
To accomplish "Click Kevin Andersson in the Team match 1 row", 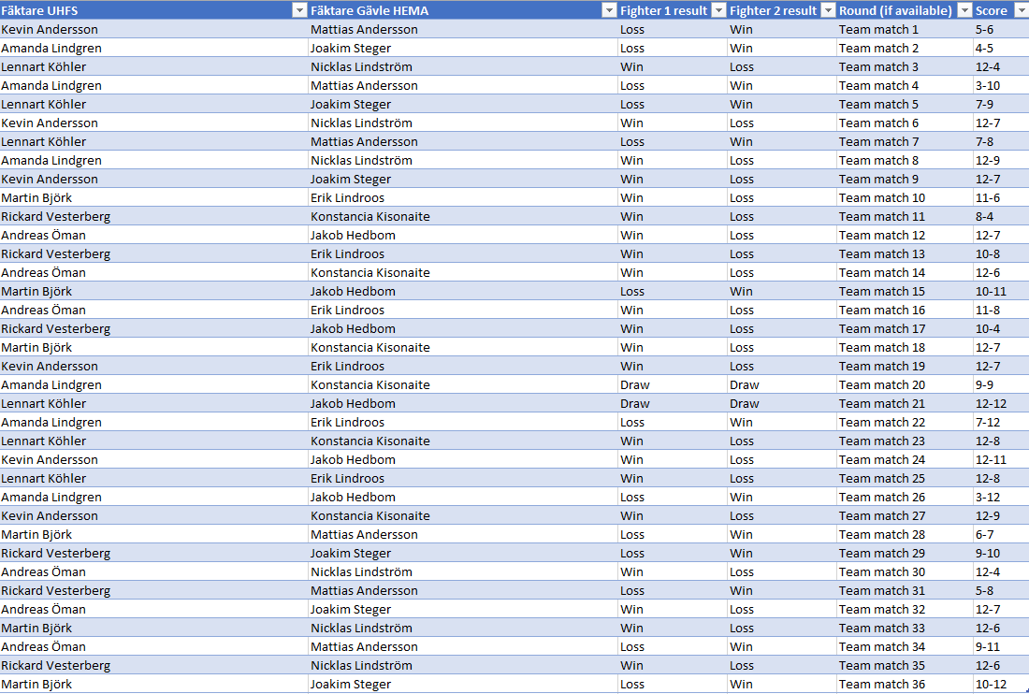I will (x=154, y=30).
